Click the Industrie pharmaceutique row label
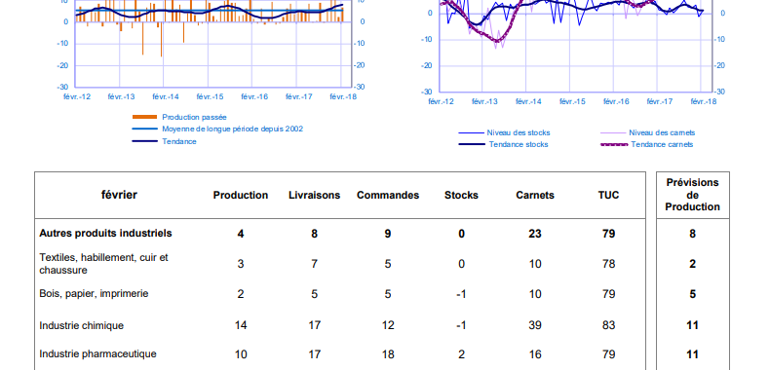 pyautogui.click(x=97, y=353)
